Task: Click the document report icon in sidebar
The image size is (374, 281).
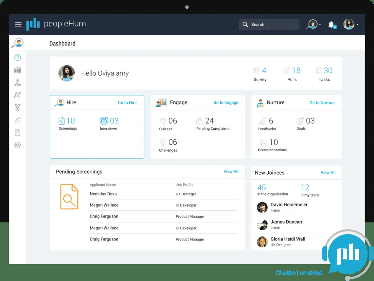Action: point(18,133)
